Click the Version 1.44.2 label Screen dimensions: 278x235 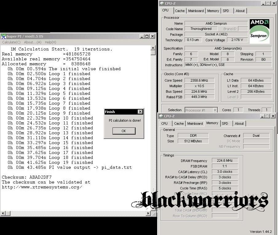(261, 232)
